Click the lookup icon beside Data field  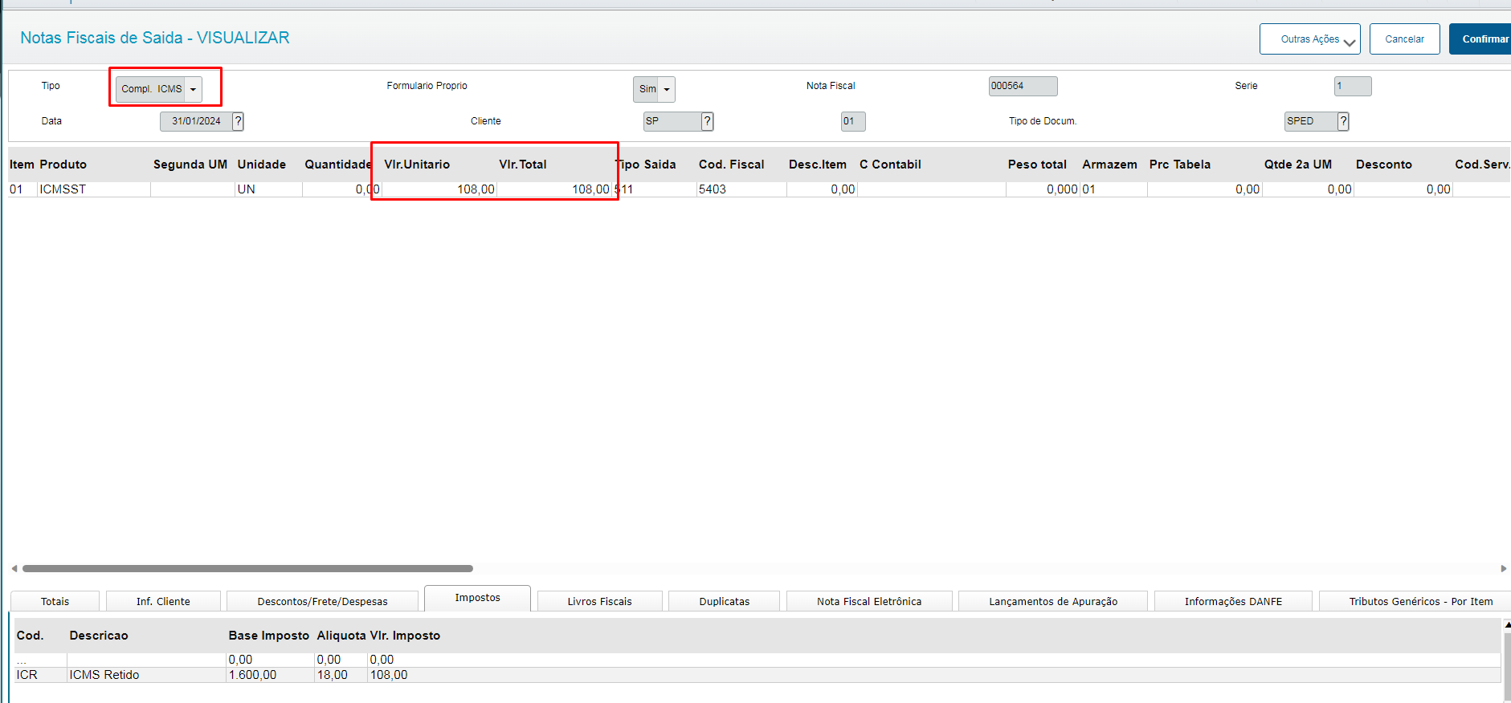click(238, 121)
